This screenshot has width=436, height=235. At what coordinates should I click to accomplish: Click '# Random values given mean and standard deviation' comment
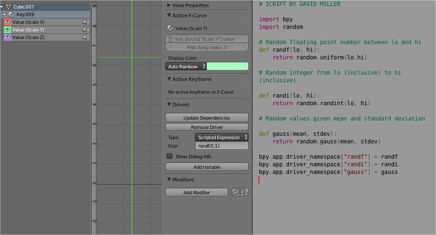(342, 119)
